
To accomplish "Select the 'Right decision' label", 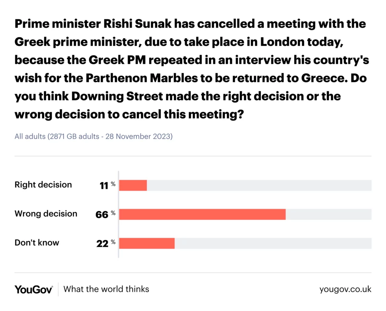I will 43,185.
